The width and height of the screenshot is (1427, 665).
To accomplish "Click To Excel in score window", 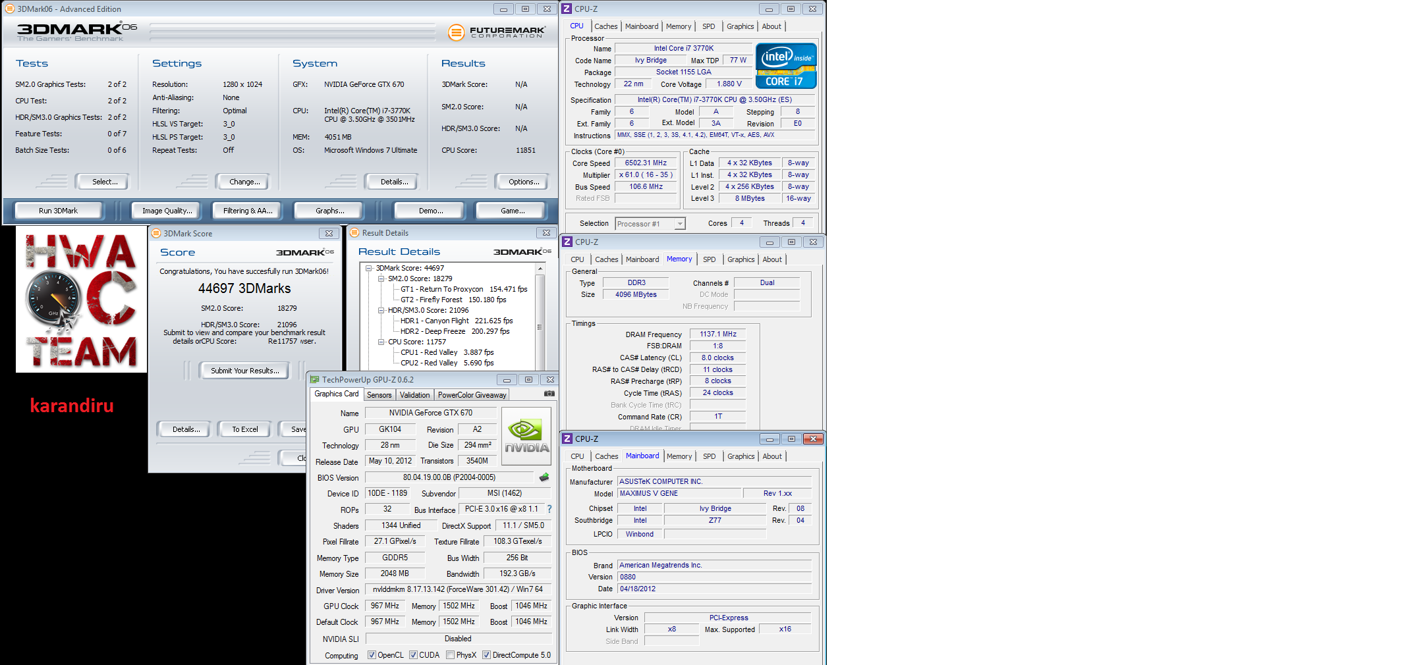I will [x=244, y=429].
